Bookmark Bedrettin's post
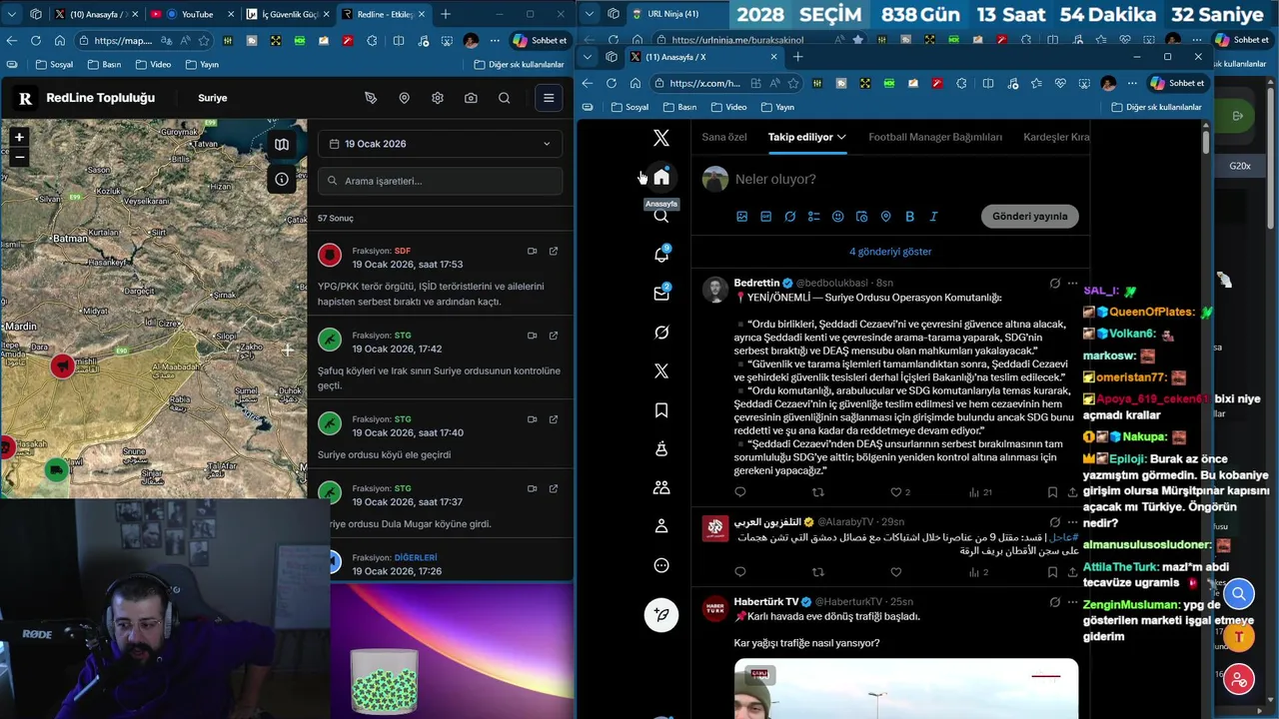 point(1052,492)
